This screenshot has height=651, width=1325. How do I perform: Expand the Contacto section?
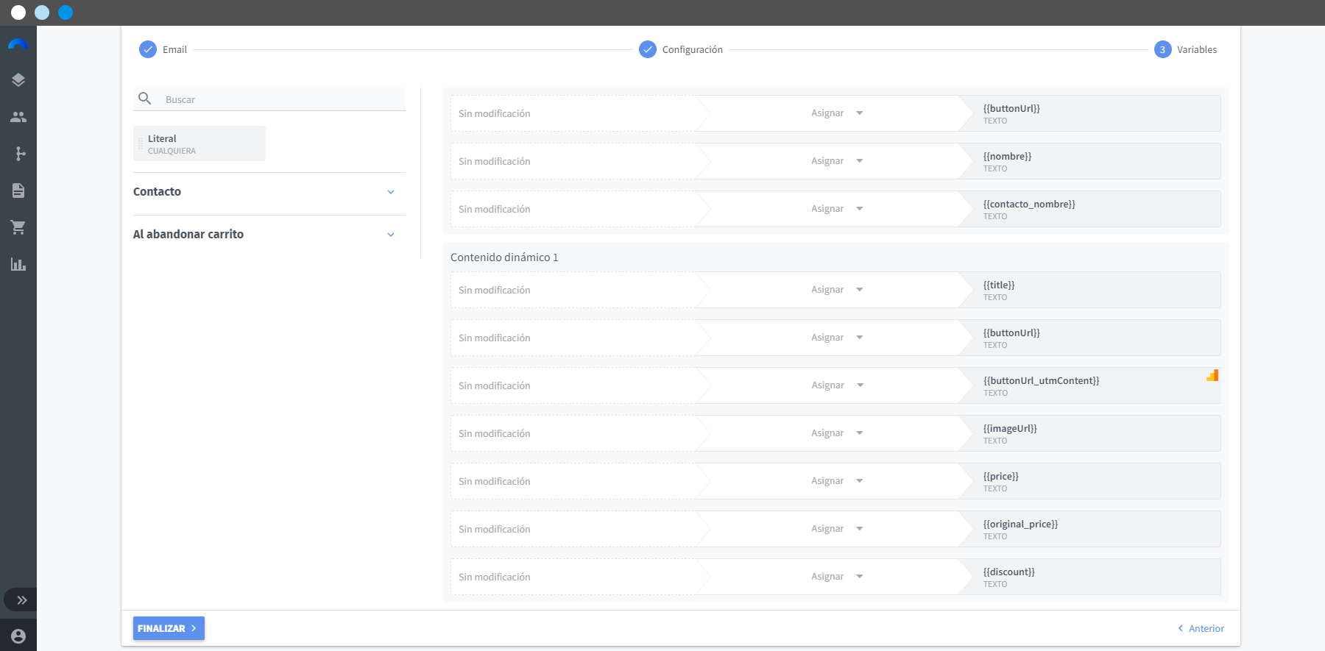(269, 192)
